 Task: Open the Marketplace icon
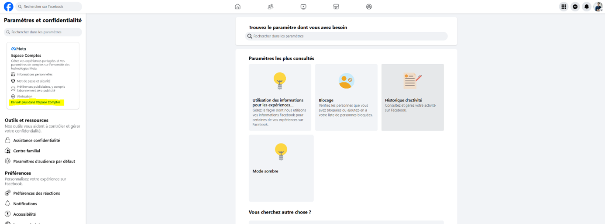pos(336,7)
